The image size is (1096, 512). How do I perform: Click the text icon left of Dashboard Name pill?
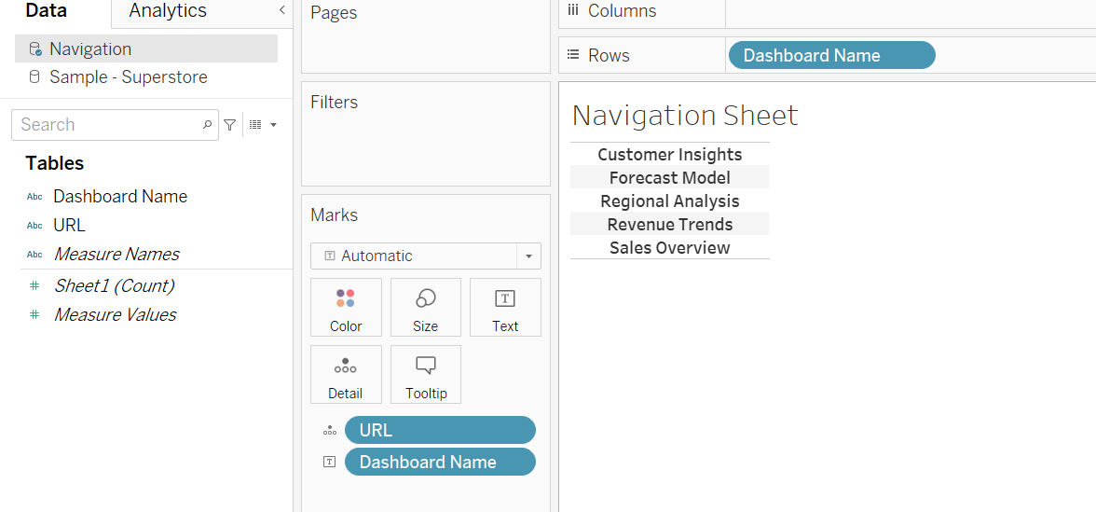pos(329,462)
